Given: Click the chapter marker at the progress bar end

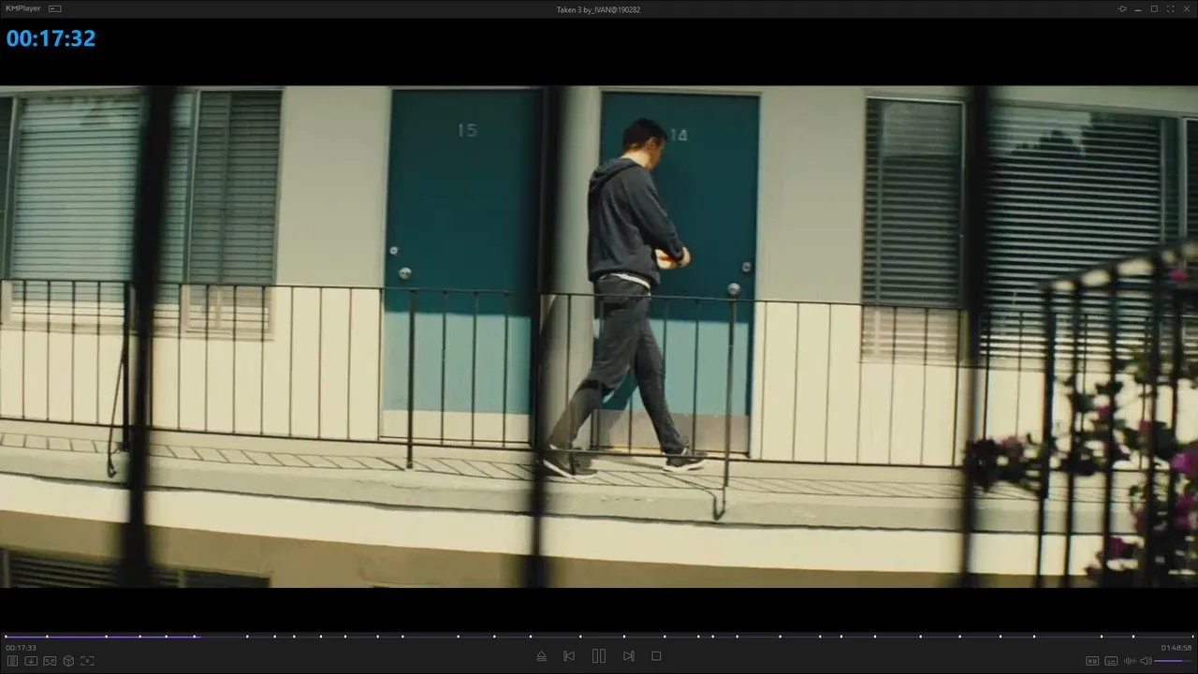Looking at the screenshot, I should [x=1191, y=637].
